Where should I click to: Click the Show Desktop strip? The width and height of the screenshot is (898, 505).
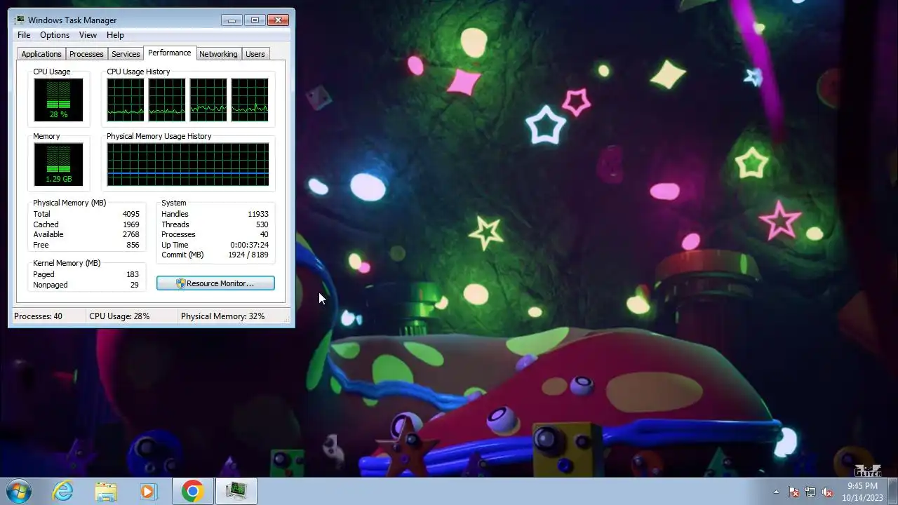pos(893,491)
